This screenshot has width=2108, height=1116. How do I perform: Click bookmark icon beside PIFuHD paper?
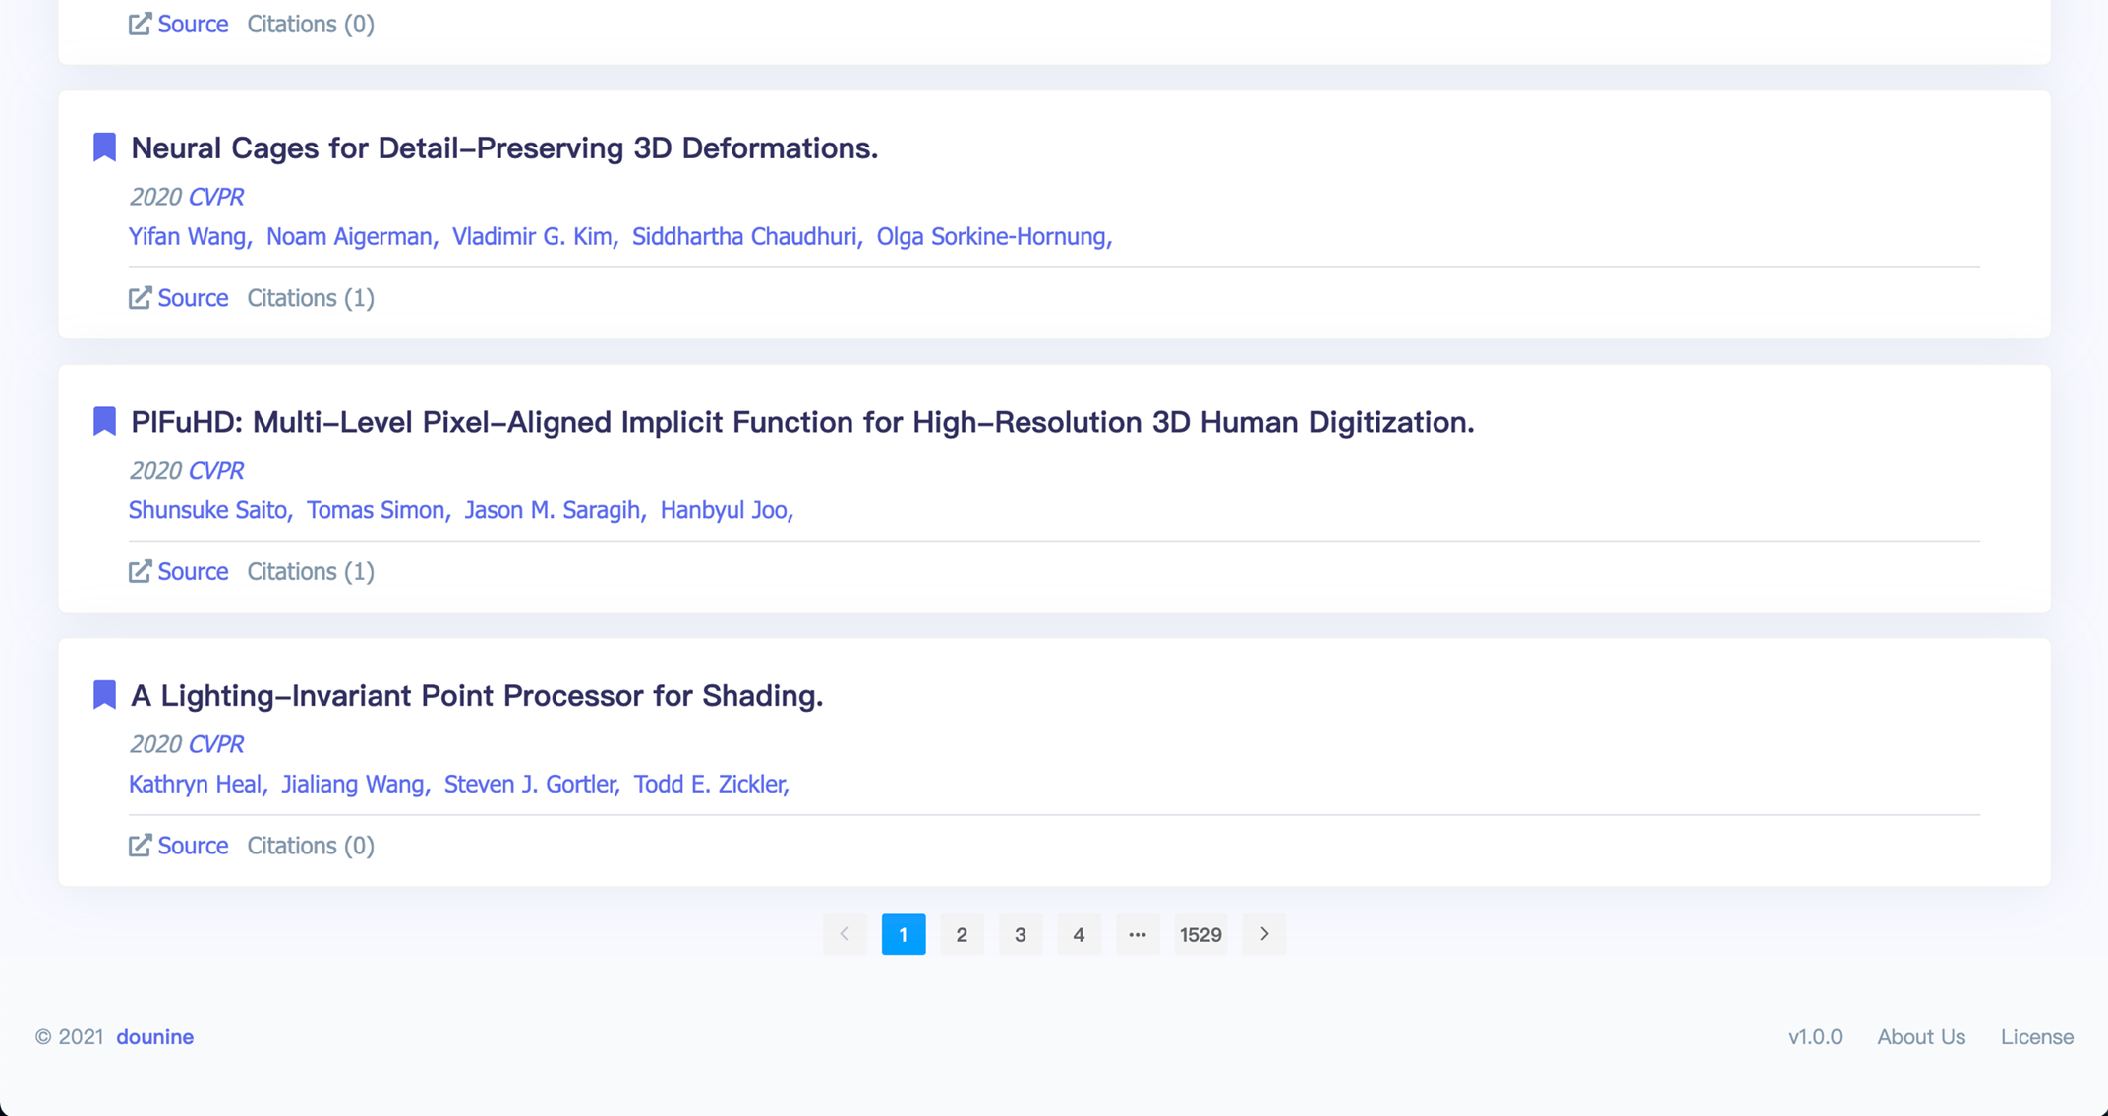coord(104,421)
